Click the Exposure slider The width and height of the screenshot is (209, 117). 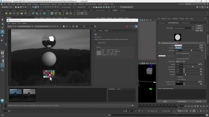(192, 51)
